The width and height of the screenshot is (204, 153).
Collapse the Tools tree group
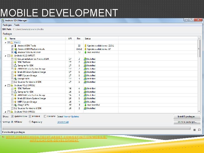click(x=5, y=42)
